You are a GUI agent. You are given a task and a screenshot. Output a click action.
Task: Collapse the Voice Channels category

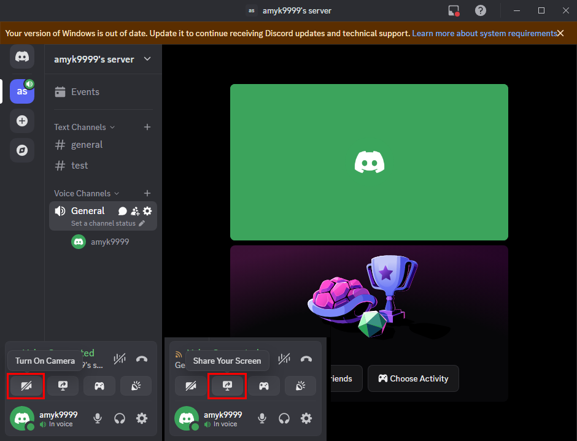(x=87, y=193)
